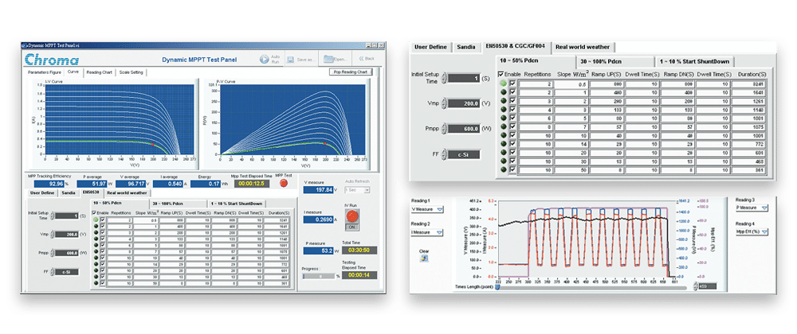Click the dark LED on slope 1 row, enlarged panel
This screenshot has width=797, height=334.
pos(504,92)
